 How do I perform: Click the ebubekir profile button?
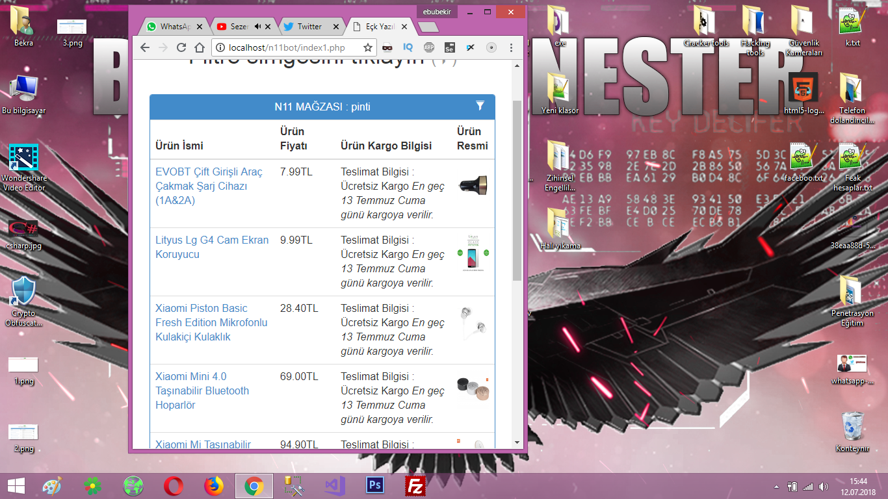[x=438, y=12]
